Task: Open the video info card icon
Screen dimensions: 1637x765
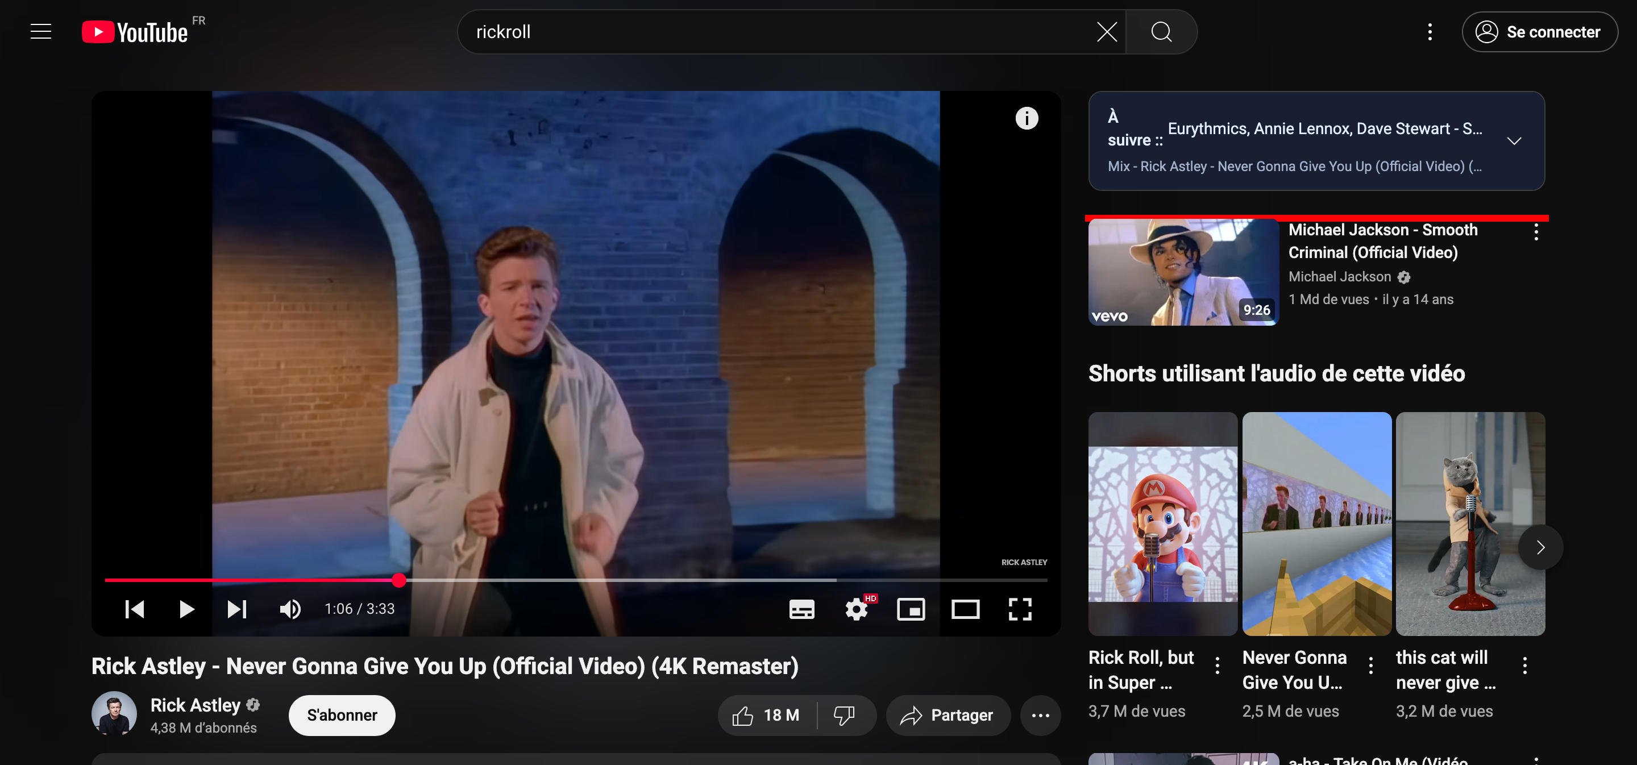Action: pyautogui.click(x=1027, y=118)
